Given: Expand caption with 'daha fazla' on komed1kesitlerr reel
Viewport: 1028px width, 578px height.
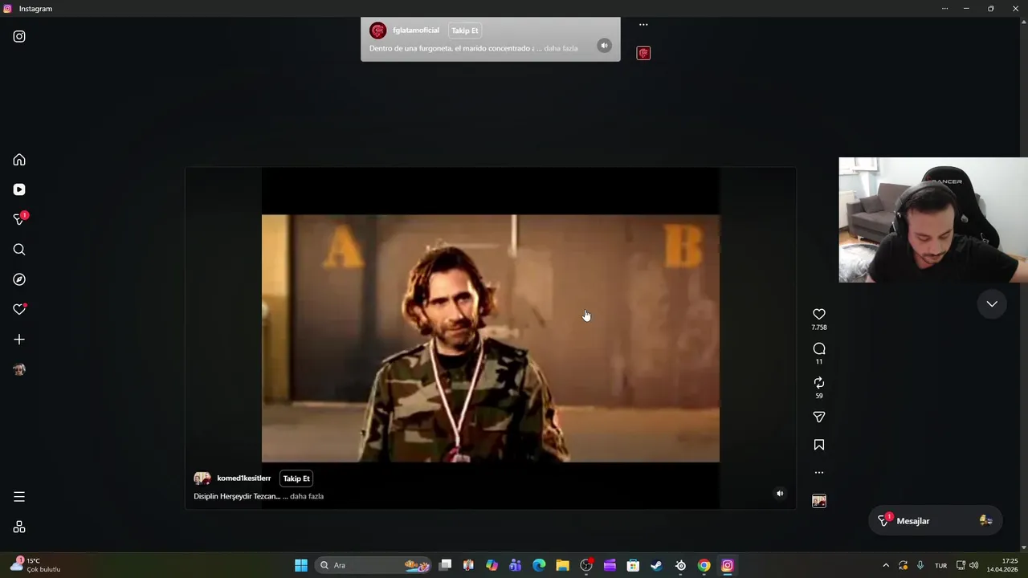Looking at the screenshot, I should tap(307, 496).
